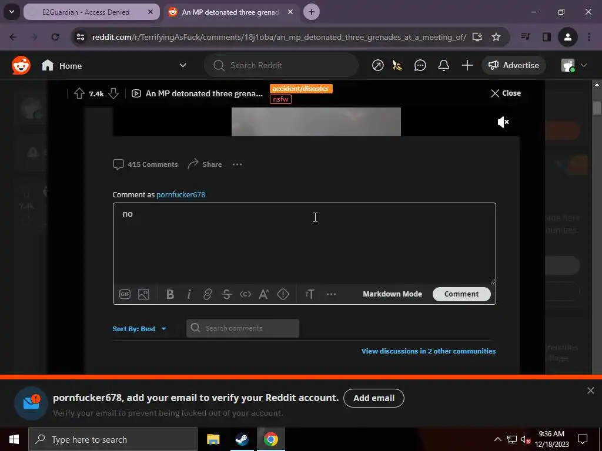
Task: Open File Explorer from taskbar
Action: click(x=213, y=439)
